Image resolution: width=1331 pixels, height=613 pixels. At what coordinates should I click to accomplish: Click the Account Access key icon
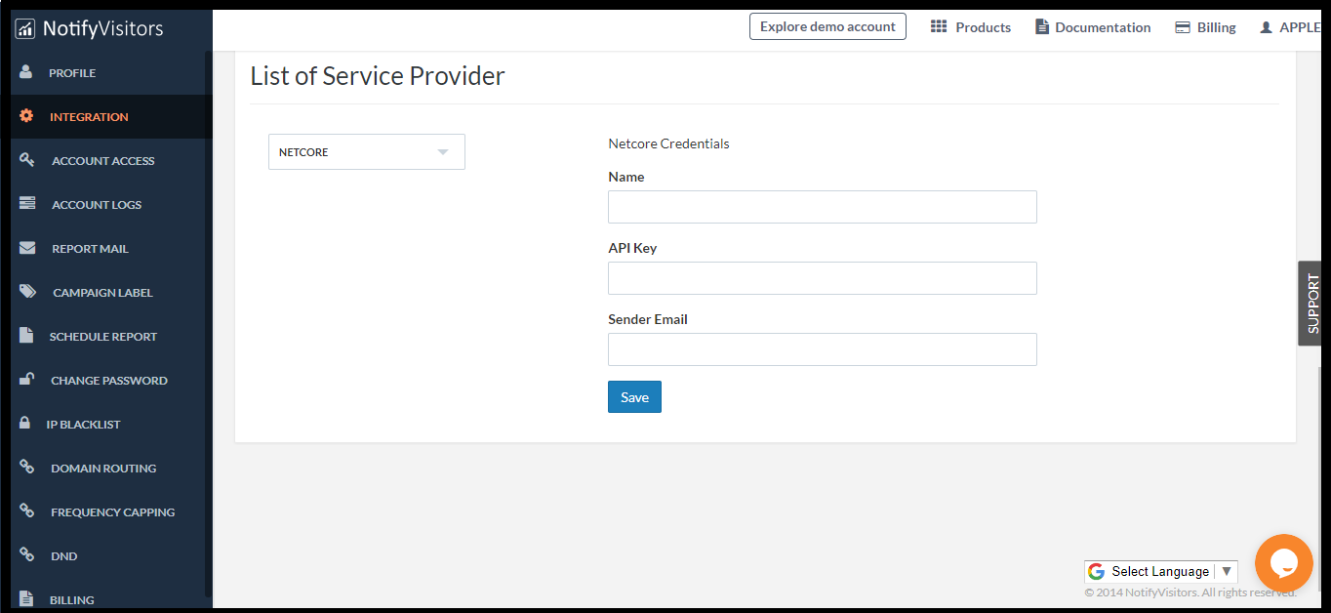tap(27, 160)
